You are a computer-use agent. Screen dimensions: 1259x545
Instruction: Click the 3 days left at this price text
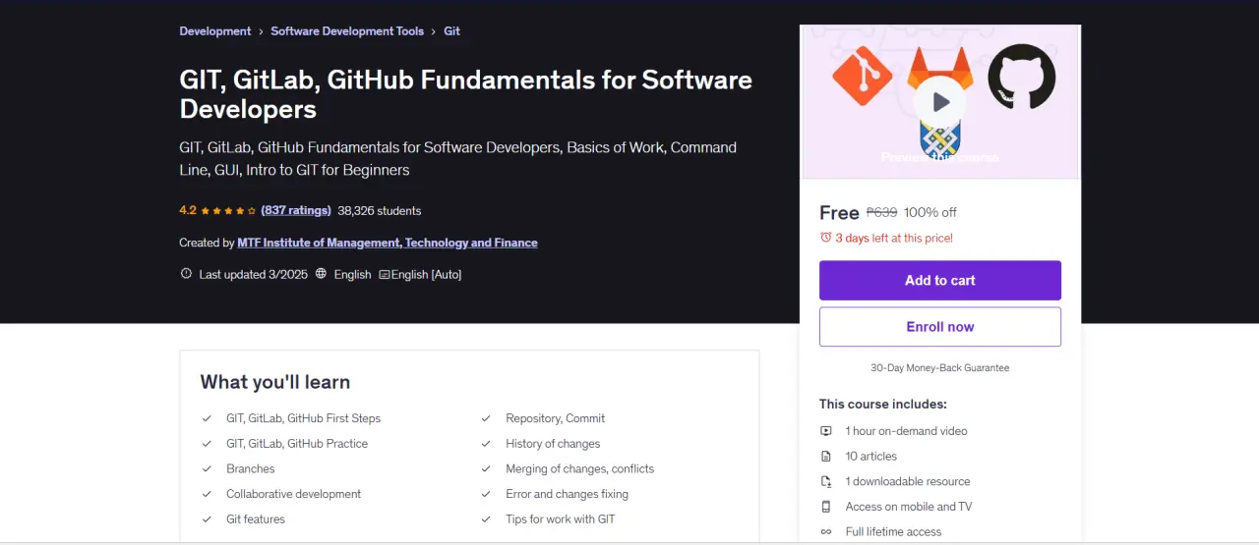[x=894, y=238]
